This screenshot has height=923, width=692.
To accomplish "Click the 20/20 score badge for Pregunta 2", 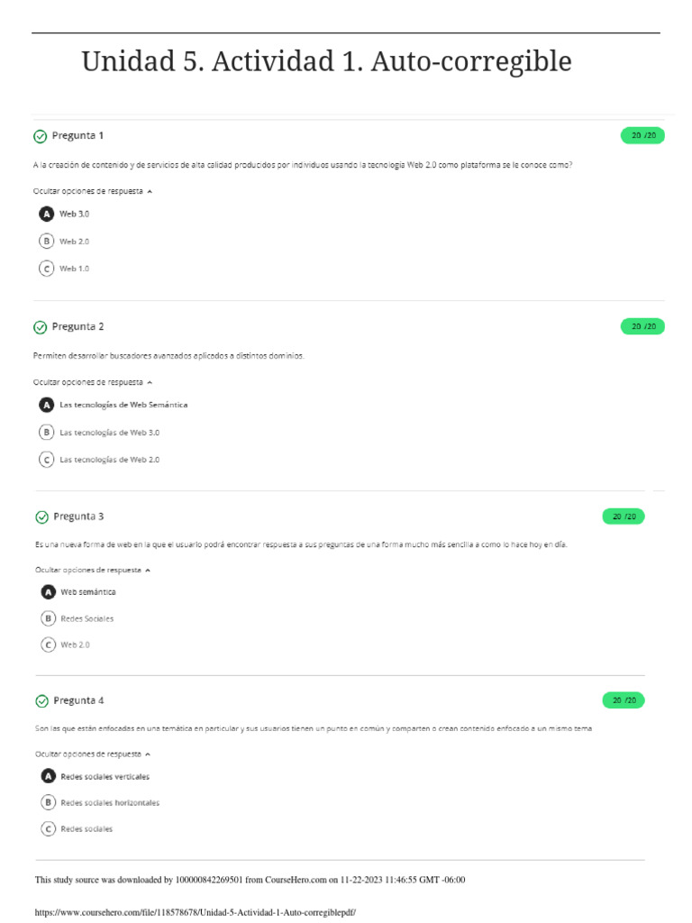I will pyautogui.click(x=642, y=326).
